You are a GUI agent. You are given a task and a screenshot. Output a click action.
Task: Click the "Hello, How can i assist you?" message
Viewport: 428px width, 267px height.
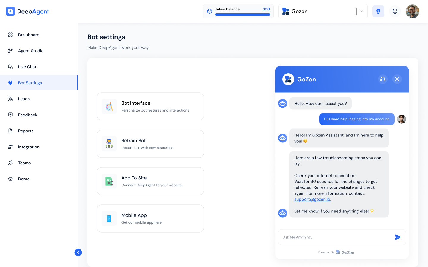(x=320, y=104)
